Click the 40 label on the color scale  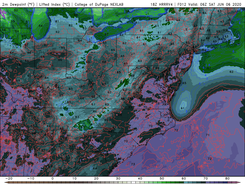click(140, 178)
